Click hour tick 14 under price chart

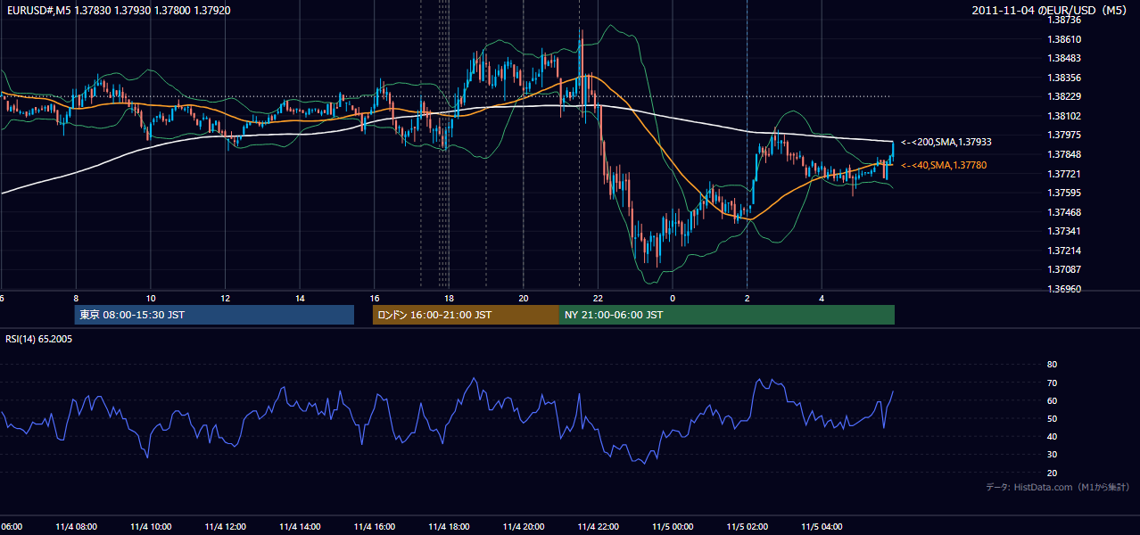[300, 298]
